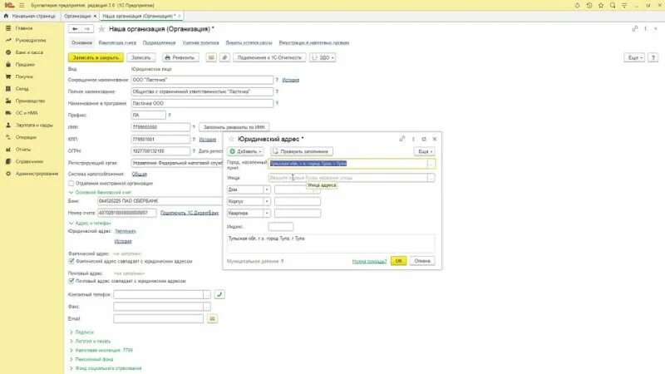Toggle Отделение иностранной организации checkbox
Screen dimensions: 665x374
click(x=71, y=183)
